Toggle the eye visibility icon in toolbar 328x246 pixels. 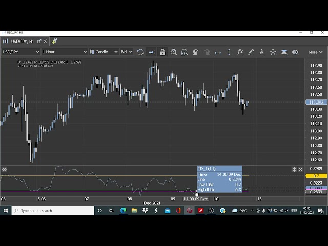295,52
